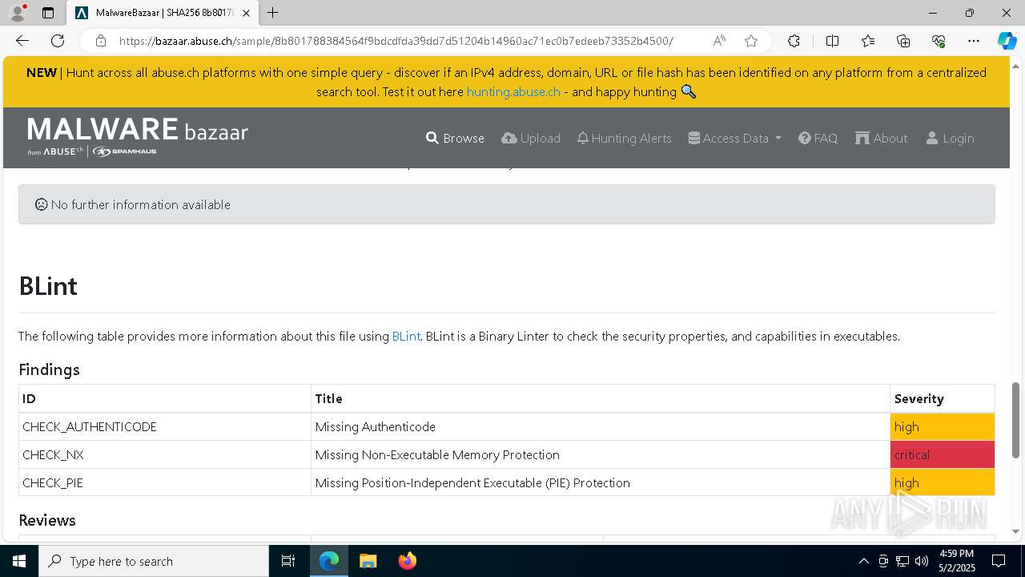Viewport: 1025px width, 577px height.
Task: Click the MalwareBazaar logo
Action: click(138, 136)
